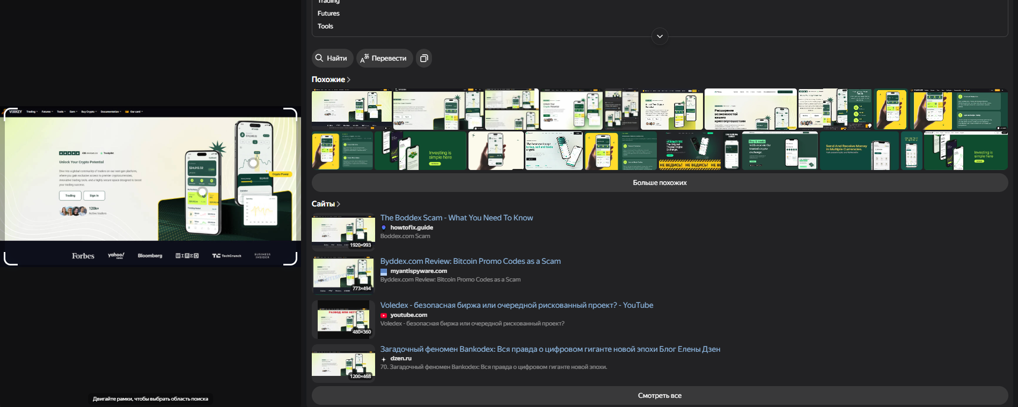Open the Сайты section heading
Viewport: 1018px width, 407px height.
pyautogui.click(x=326, y=204)
